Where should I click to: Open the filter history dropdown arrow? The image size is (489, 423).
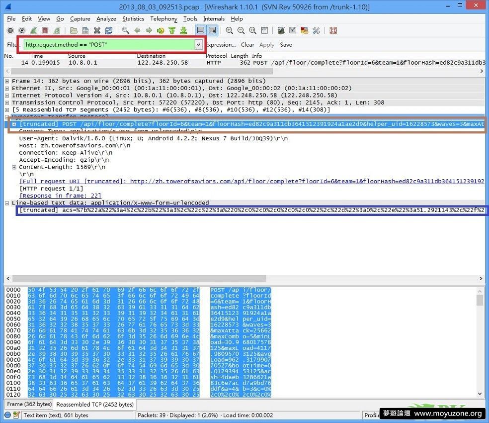click(x=198, y=45)
